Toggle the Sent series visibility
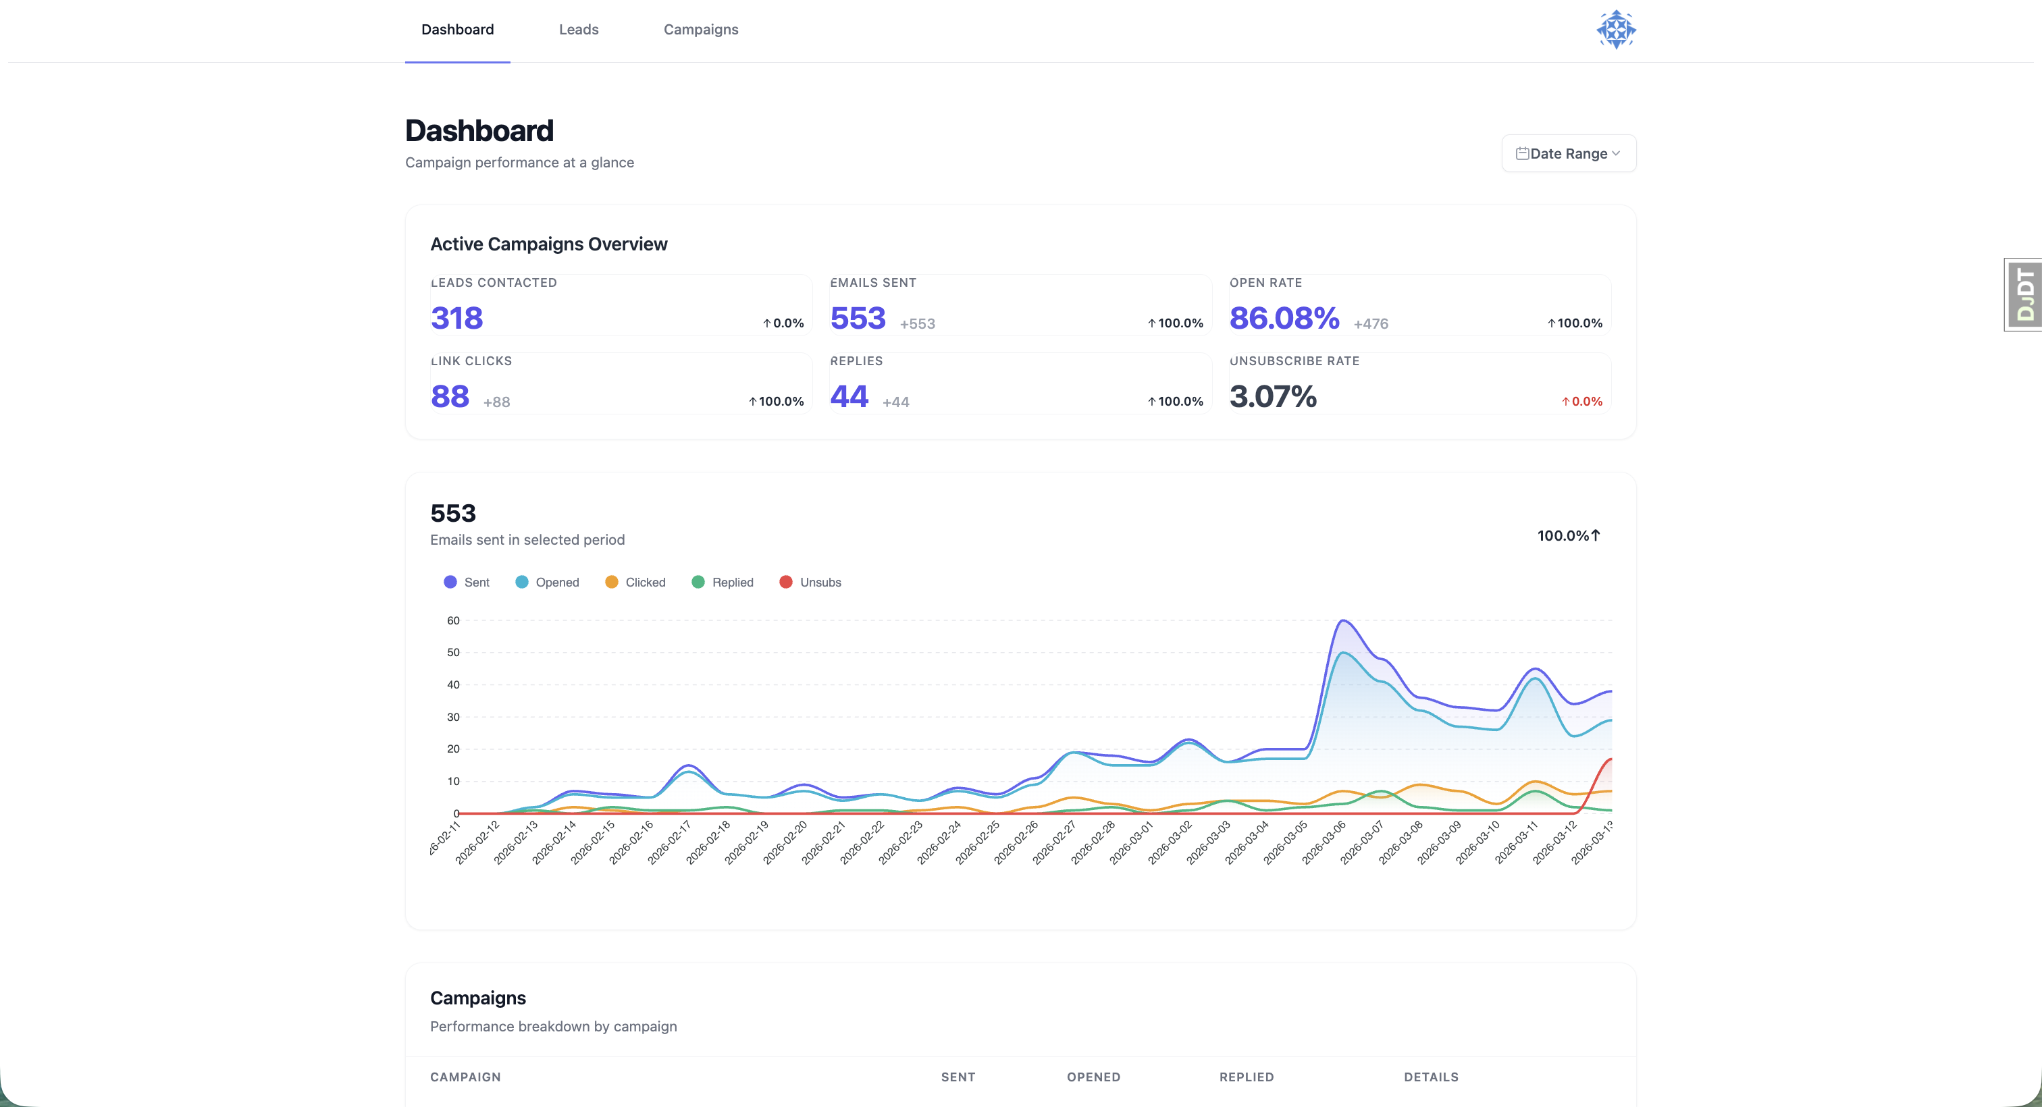Image resolution: width=2042 pixels, height=1107 pixels. tap(467, 582)
